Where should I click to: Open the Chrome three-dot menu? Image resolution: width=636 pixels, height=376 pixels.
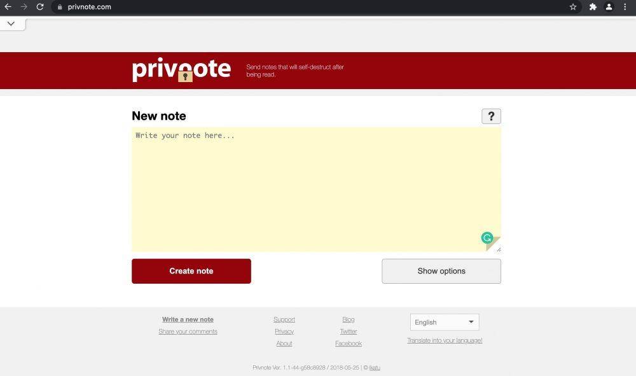pos(625,7)
